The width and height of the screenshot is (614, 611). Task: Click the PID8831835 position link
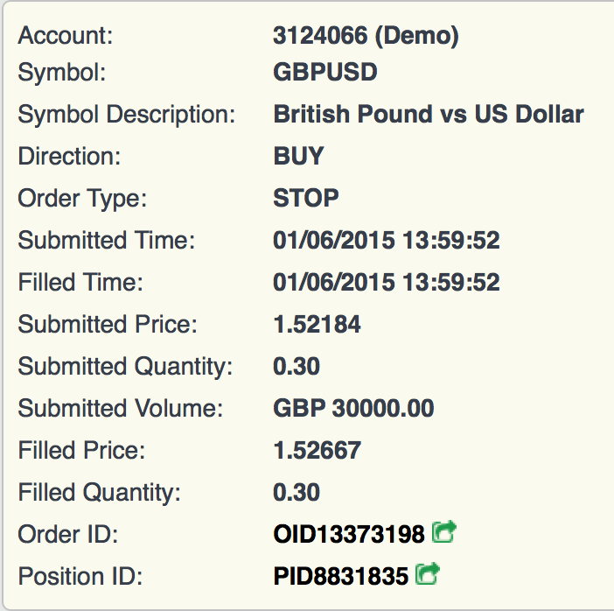coord(341,576)
